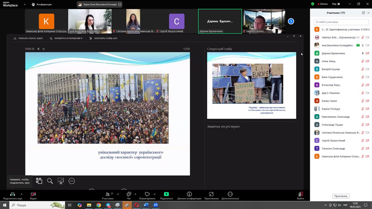Click Показать панель задач in presenter view
The width and height of the screenshot is (372, 209).
[x=28, y=38]
